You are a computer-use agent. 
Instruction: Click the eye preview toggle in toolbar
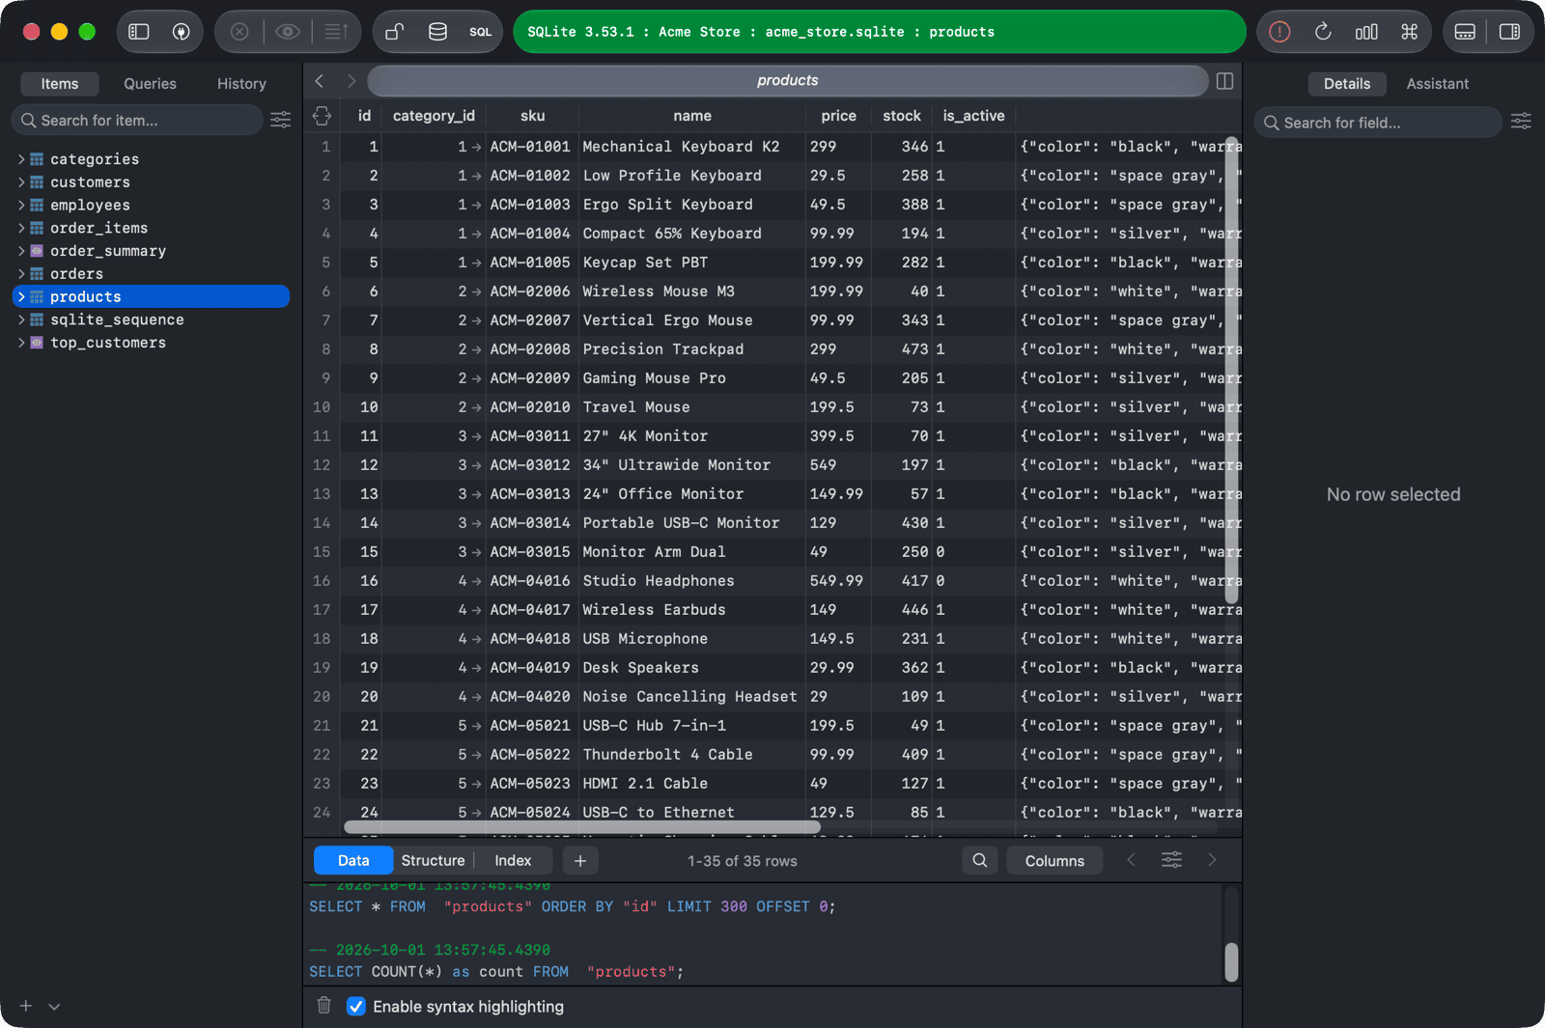(287, 32)
